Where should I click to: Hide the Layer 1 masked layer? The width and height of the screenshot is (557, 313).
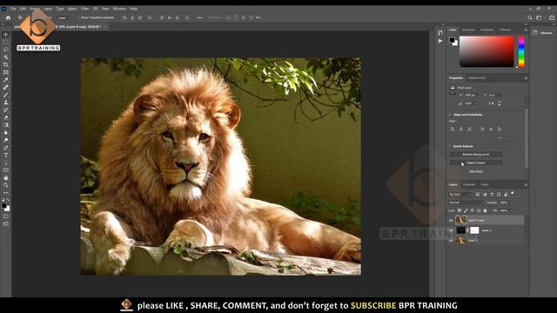point(451,230)
